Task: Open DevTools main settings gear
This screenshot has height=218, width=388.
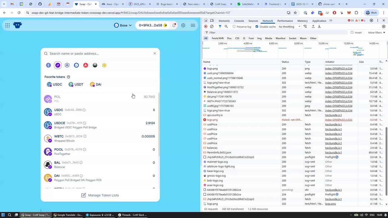Action: pyautogui.click(x=371, y=21)
